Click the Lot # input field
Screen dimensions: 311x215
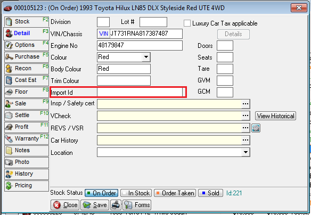tap(153, 22)
